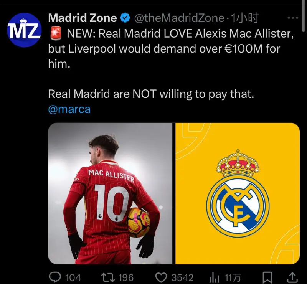Image resolution: width=307 pixels, height=284 pixels.
Task: Open the Mac Allister jersey photo
Action: 110,193
